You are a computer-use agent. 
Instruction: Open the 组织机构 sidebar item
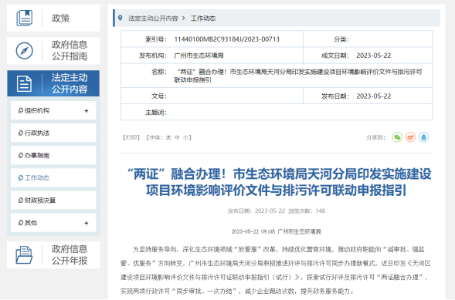click(53, 110)
